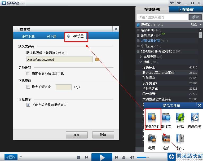Enable 最大下载速度 limit checkbox

pos(28,87)
